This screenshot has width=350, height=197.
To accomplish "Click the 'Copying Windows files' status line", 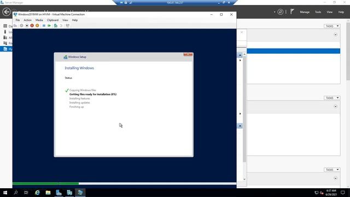I will [83, 90].
